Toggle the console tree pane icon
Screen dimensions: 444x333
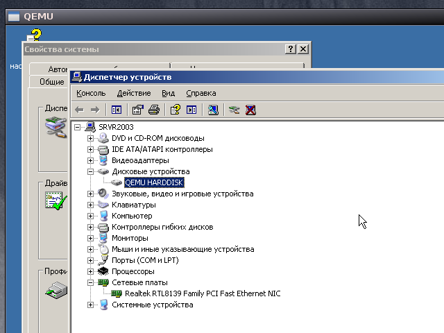pyautogui.click(x=117, y=110)
